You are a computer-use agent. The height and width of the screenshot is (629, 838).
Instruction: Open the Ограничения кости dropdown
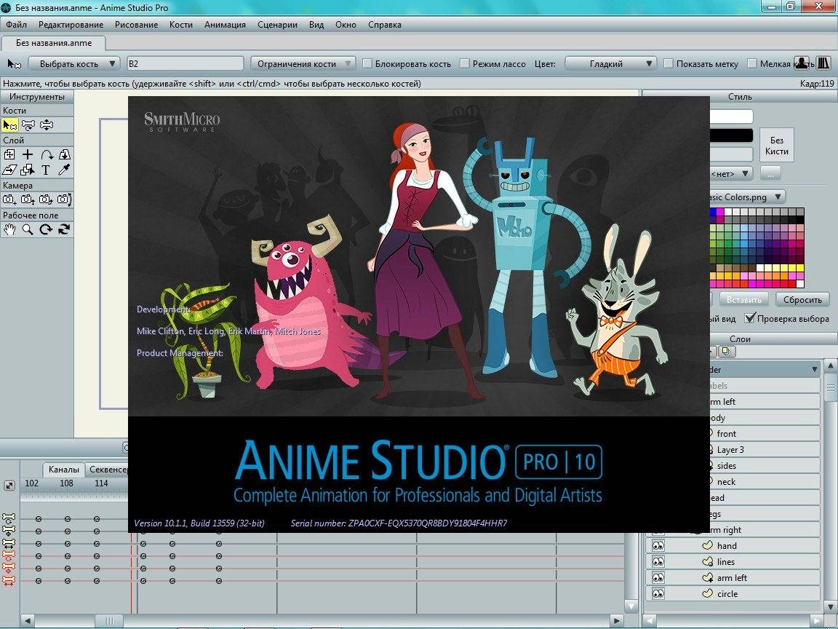click(303, 63)
